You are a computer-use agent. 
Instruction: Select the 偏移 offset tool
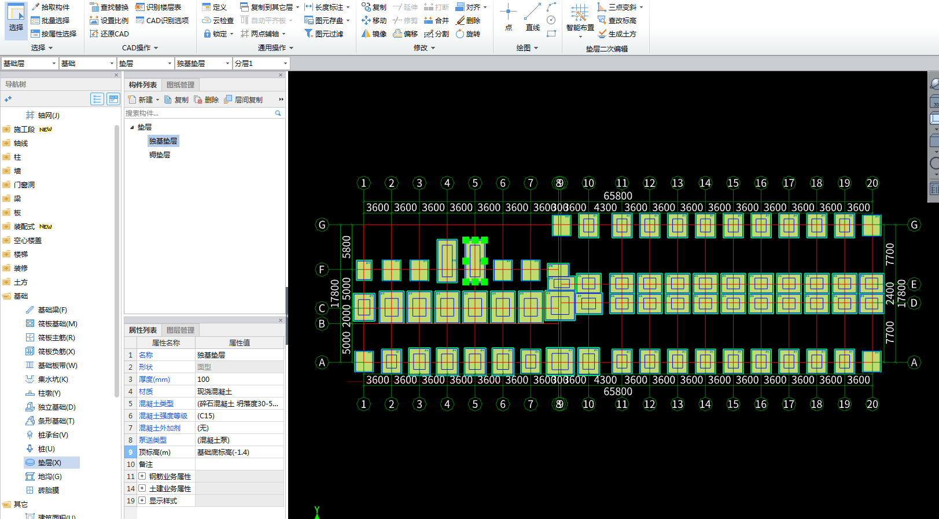(x=405, y=34)
